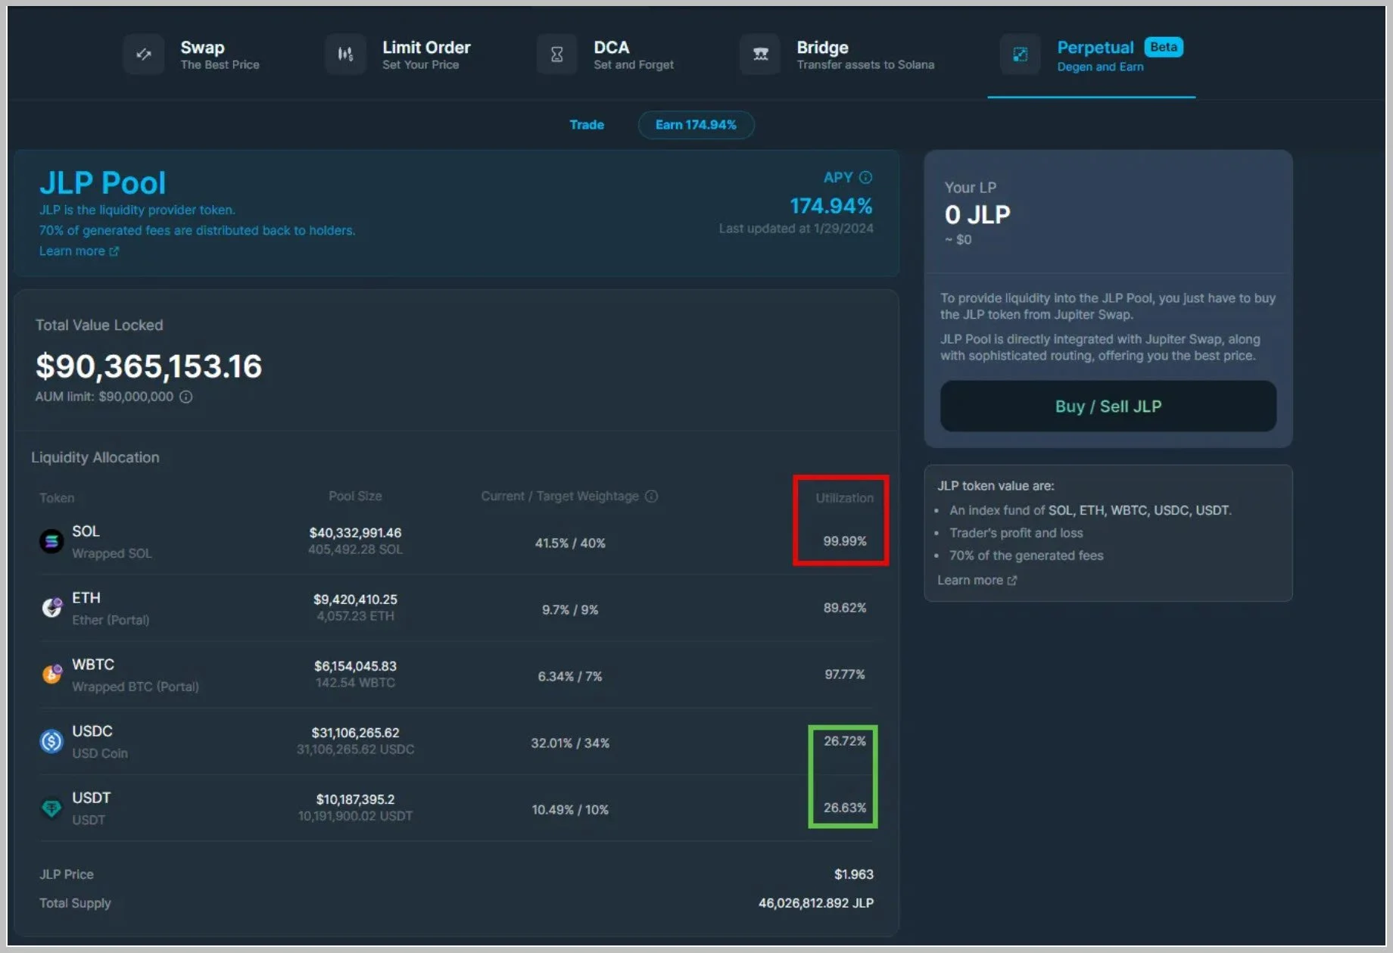Viewport: 1393px width, 953px height.
Task: Click the SOL pool size $40,332,991.46
Action: (x=355, y=533)
